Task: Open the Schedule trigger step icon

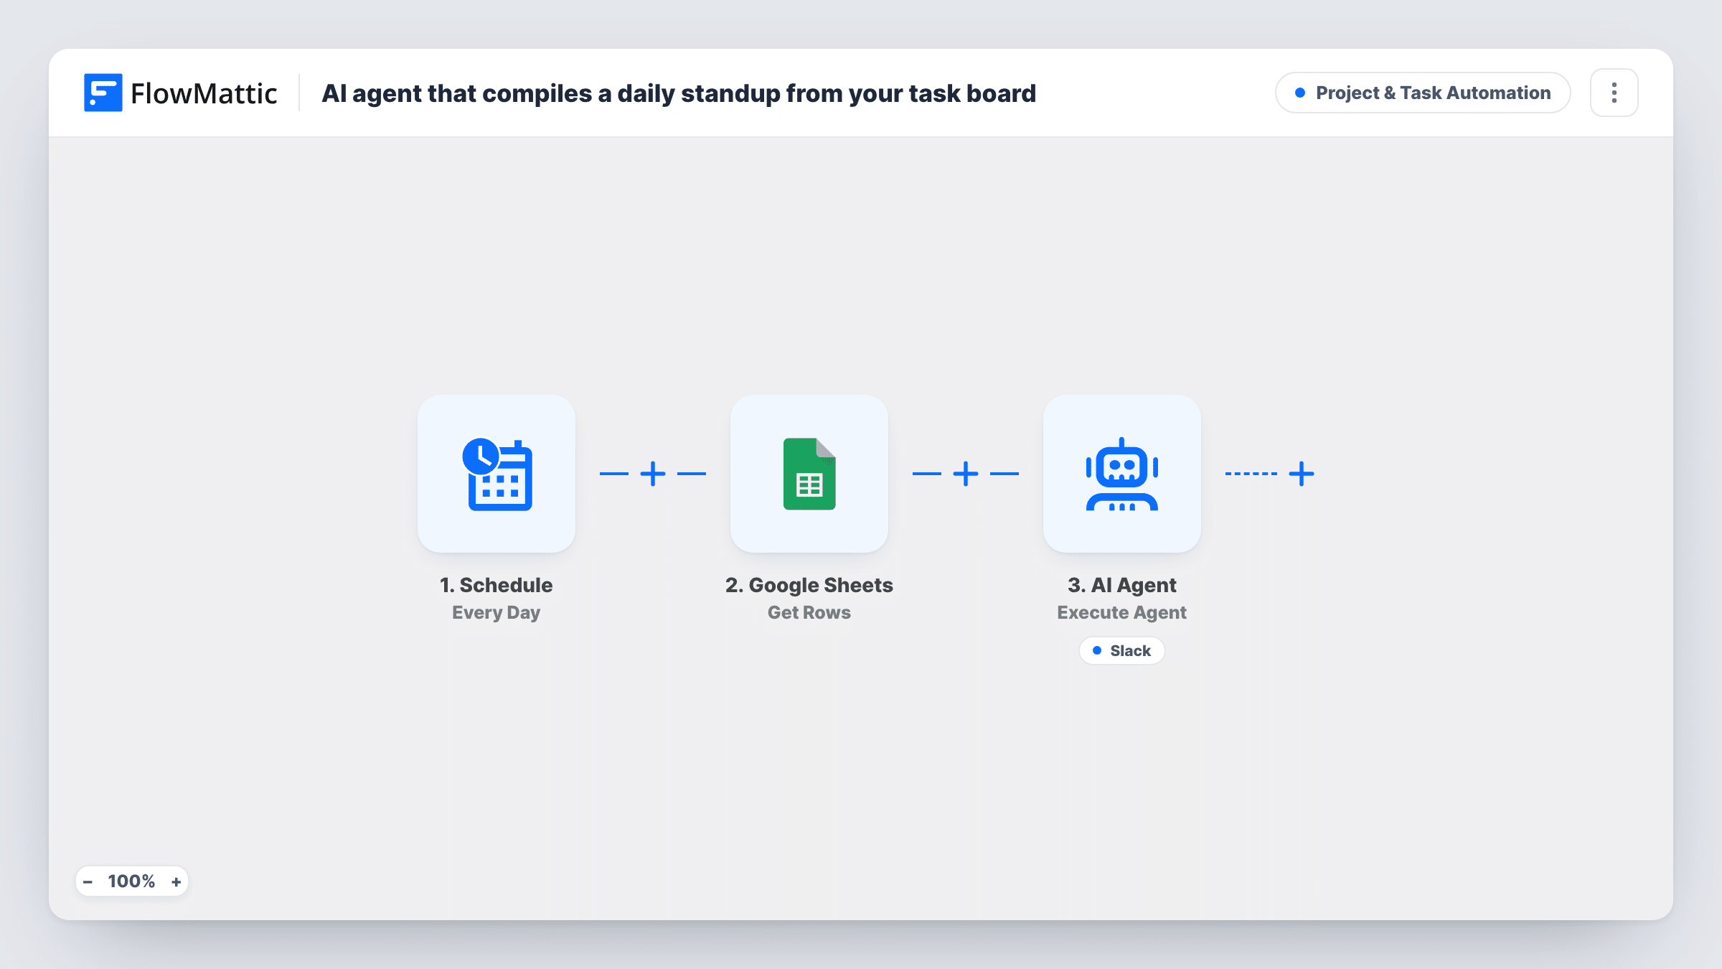Action: (x=497, y=474)
